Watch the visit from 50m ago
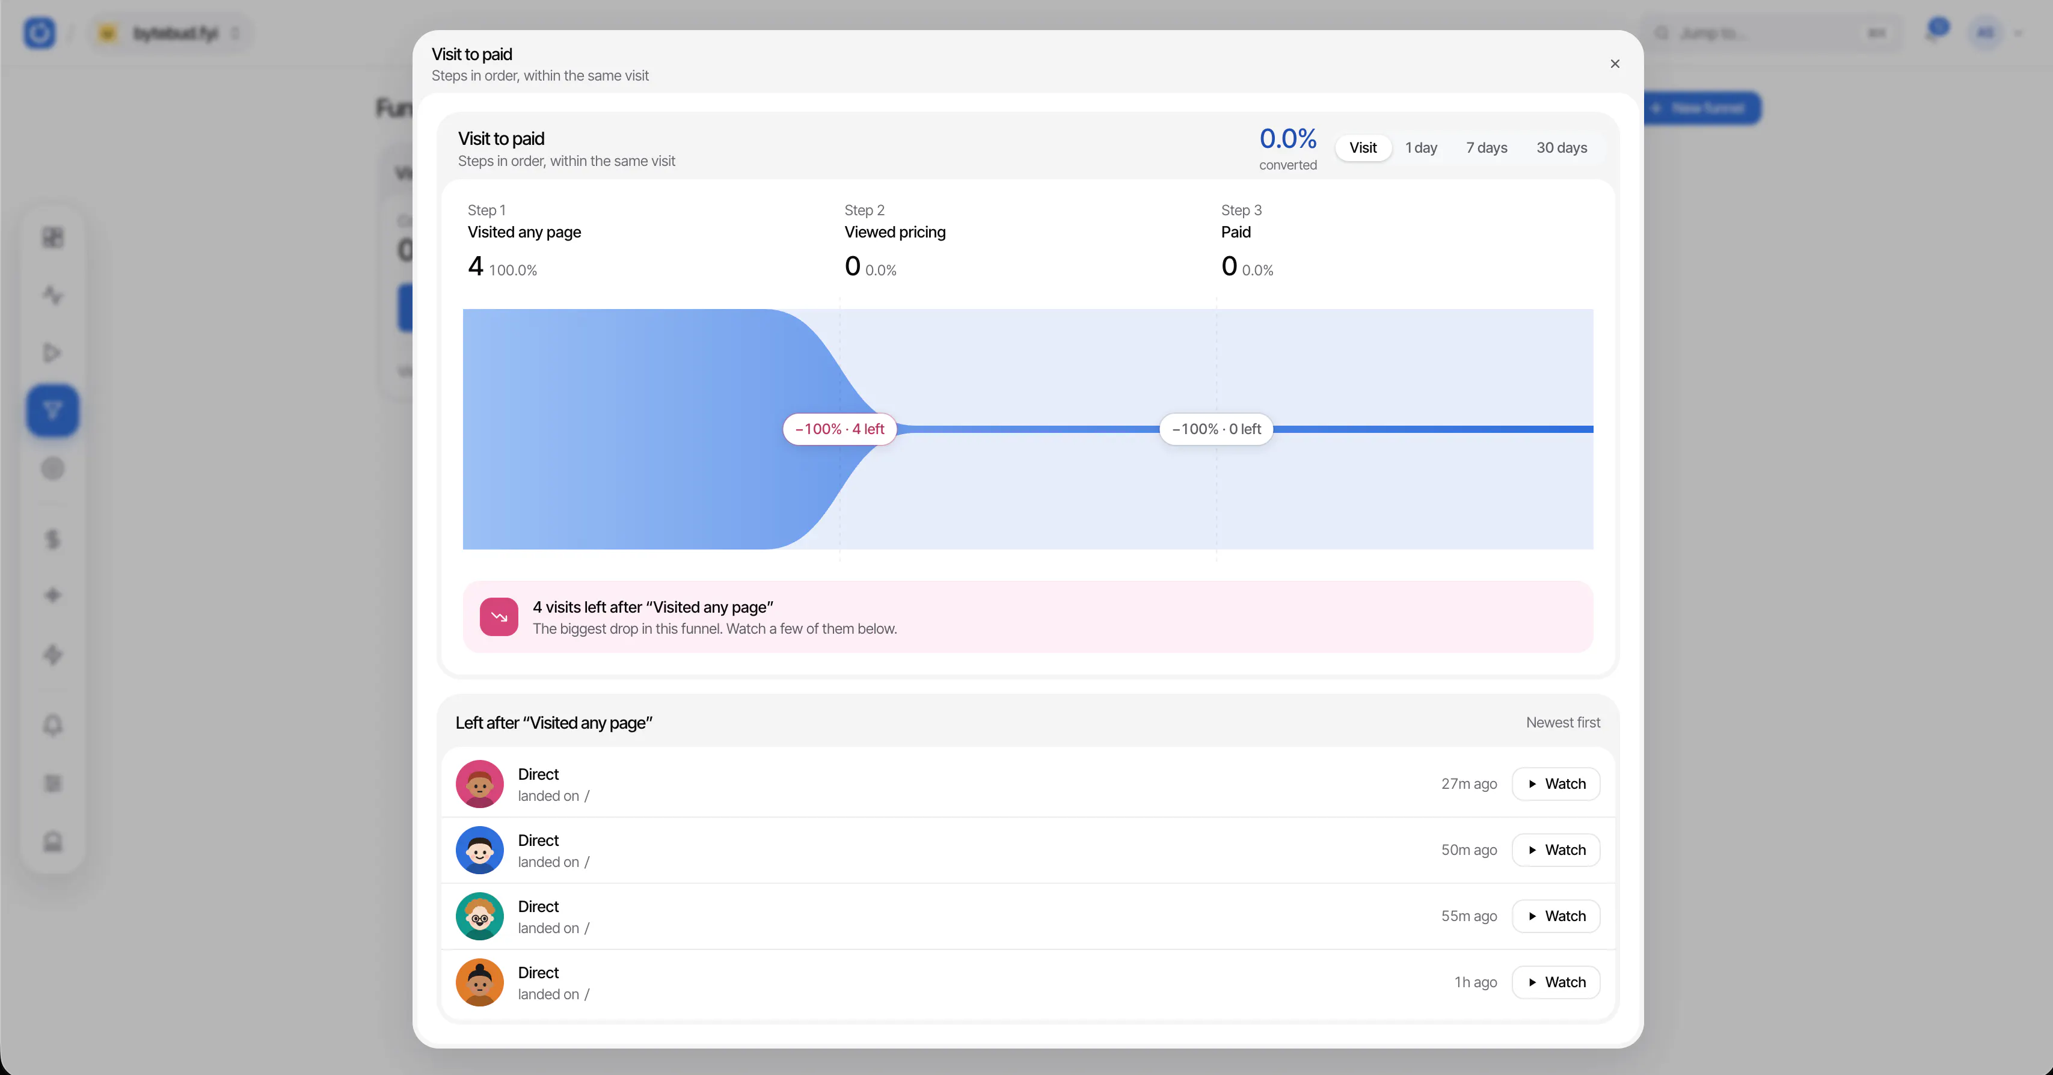The image size is (2053, 1075). 1556,850
